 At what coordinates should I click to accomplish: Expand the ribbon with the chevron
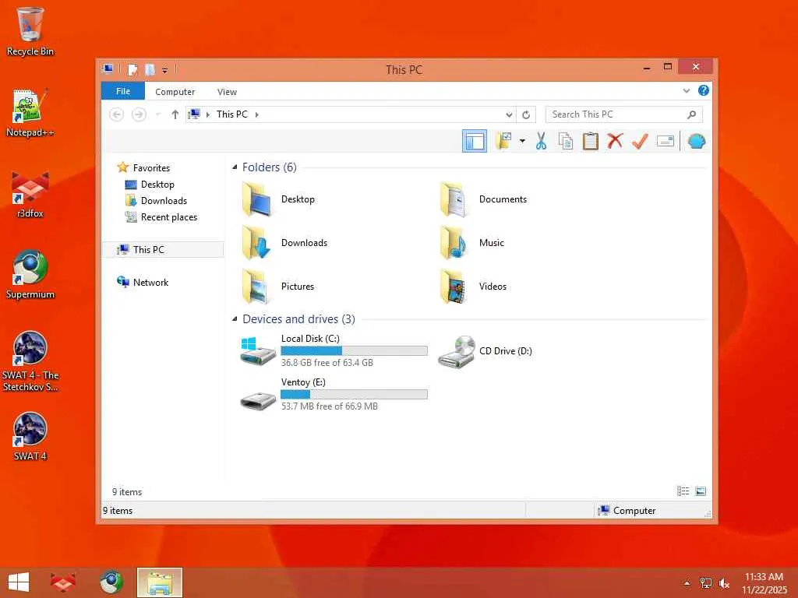point(686,91)
